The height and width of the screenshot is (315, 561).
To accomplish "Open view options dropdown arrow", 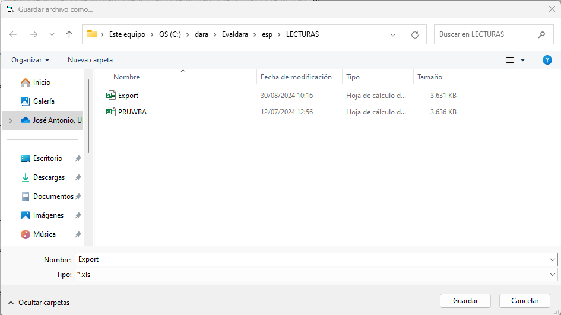I will [523, 60].
